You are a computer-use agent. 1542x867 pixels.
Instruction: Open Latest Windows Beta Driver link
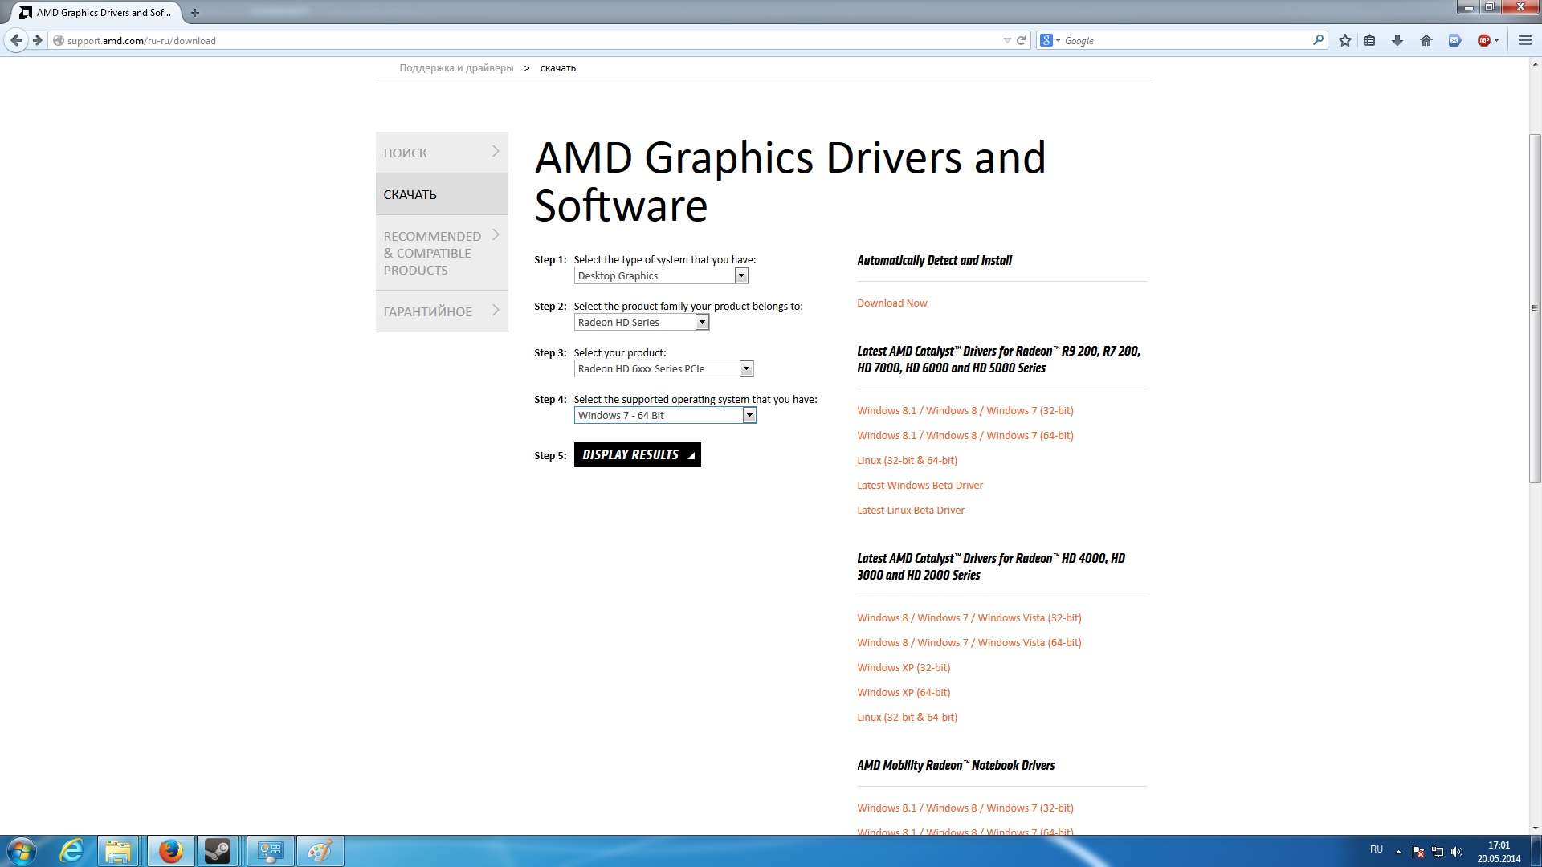coord(920,486)
